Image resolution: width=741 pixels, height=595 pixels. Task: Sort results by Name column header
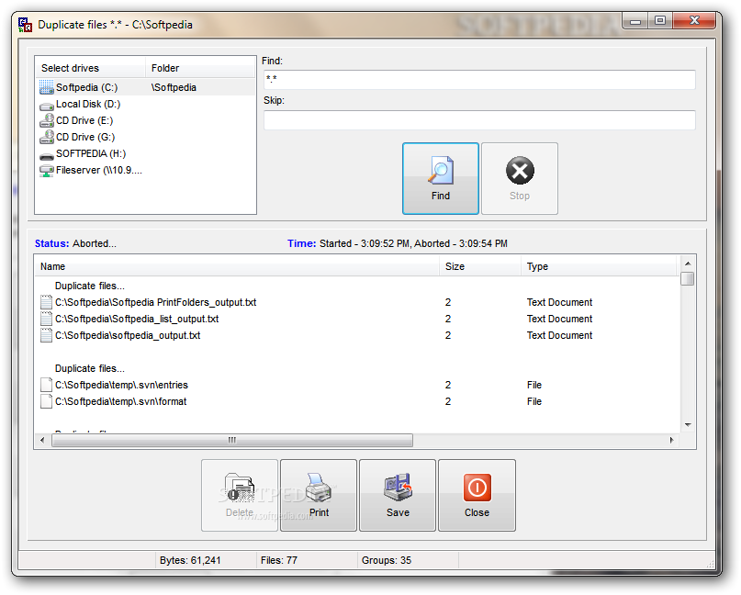(237, 266)
